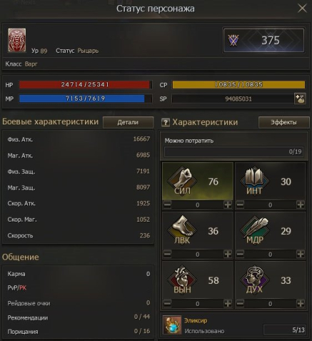The height and width of the screenshot is (341, 312).
Task: Click the Эликсир elixir icon
Action: click(172, 325)
